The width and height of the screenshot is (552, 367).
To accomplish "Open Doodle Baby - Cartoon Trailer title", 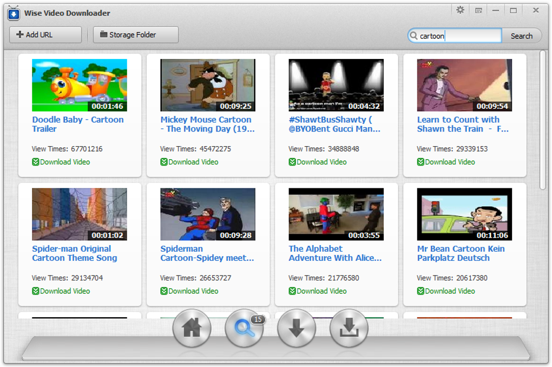I will click(78, 124).
